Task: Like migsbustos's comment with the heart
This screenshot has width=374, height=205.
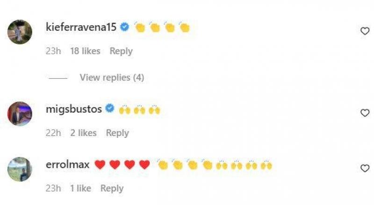Action: (365, 113)
